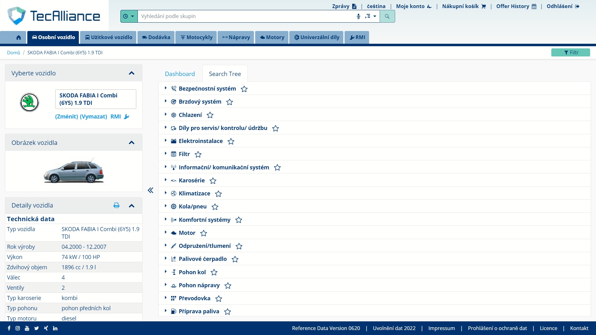Open Moje konto account link
This screenshot has height=335, width=596.
pos(414,6)
